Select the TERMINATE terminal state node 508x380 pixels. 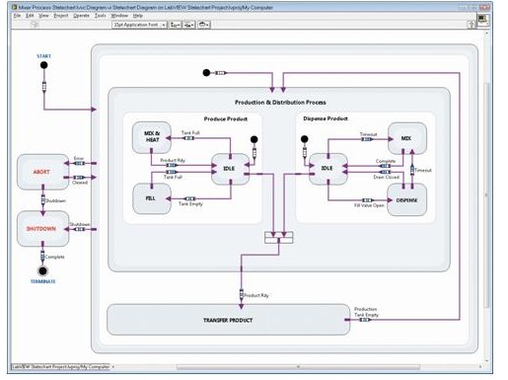tap(42, 271)
